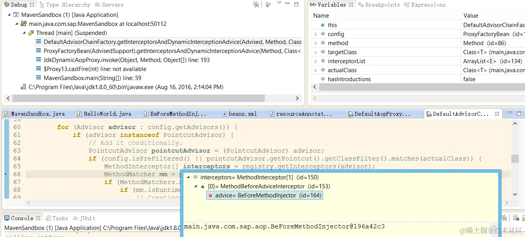Click the 'false' value of hasIntroductions

click(x=469, y=79)
